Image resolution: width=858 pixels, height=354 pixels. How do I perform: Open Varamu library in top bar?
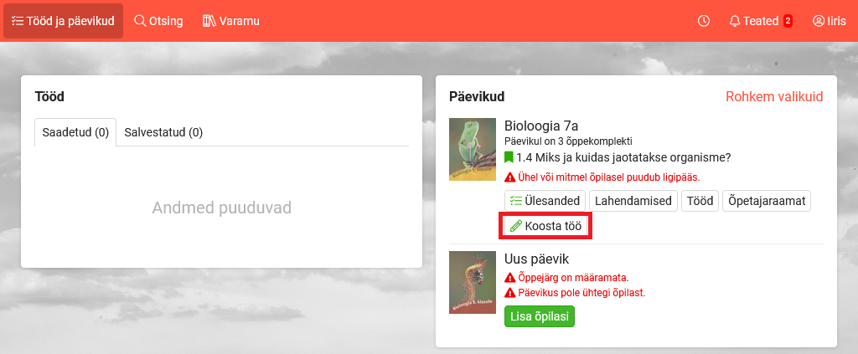(231, 21)
